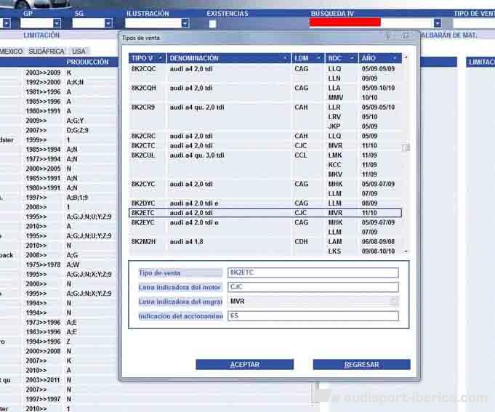This screenshot has height=412, width=495.
Task: Sort by DENOMINACIÓN column header
Action: pyautogui.click(x=228, y=58)
